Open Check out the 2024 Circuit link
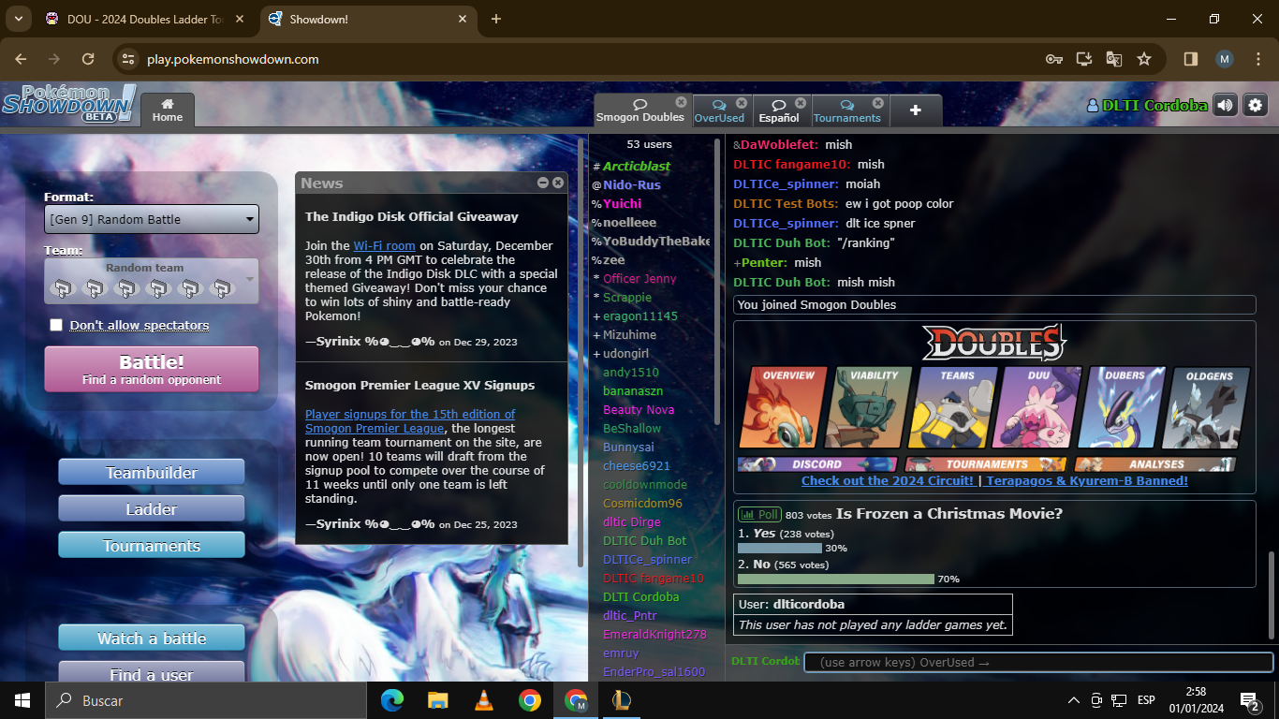1279x719 pixels. tap(888, 480)
